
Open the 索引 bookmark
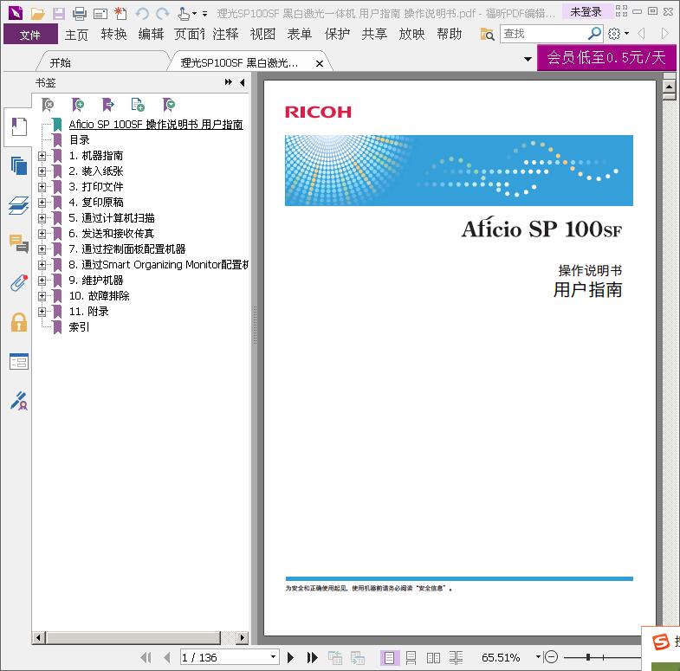[x=80, y=327]
